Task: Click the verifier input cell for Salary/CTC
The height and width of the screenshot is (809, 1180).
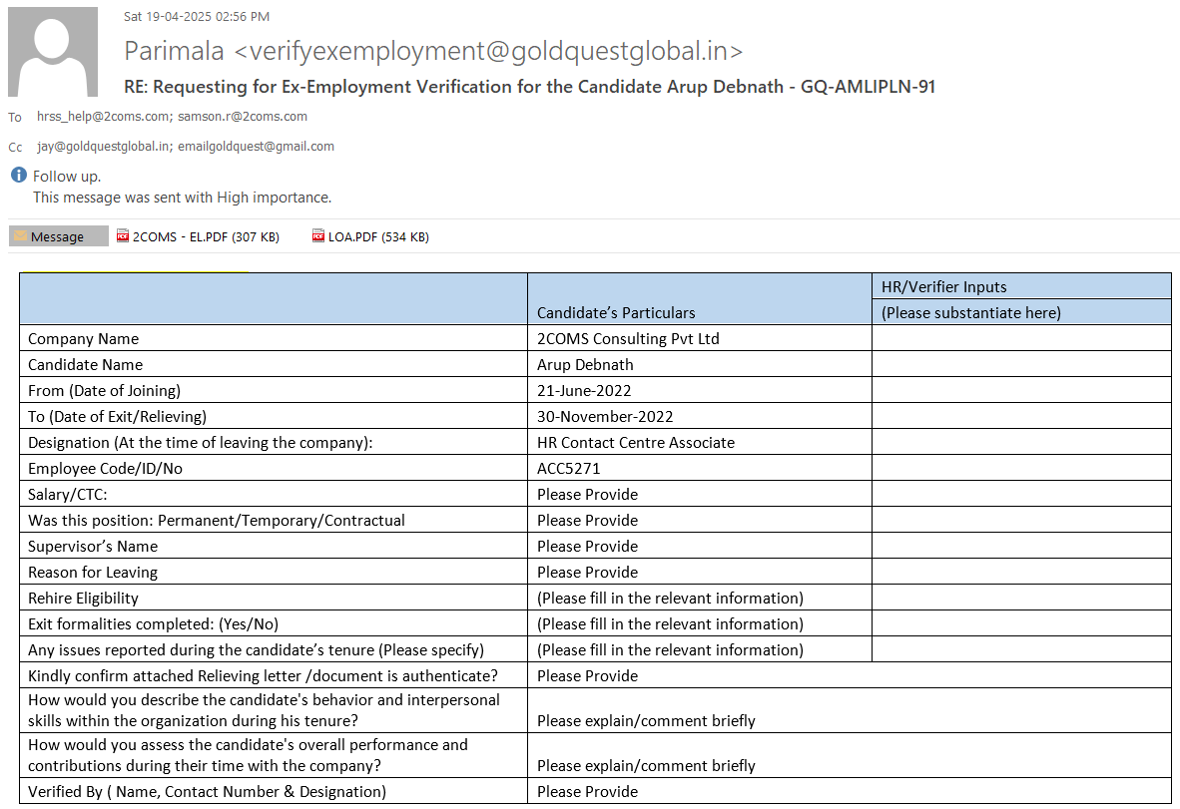Action: [1020, 494]
